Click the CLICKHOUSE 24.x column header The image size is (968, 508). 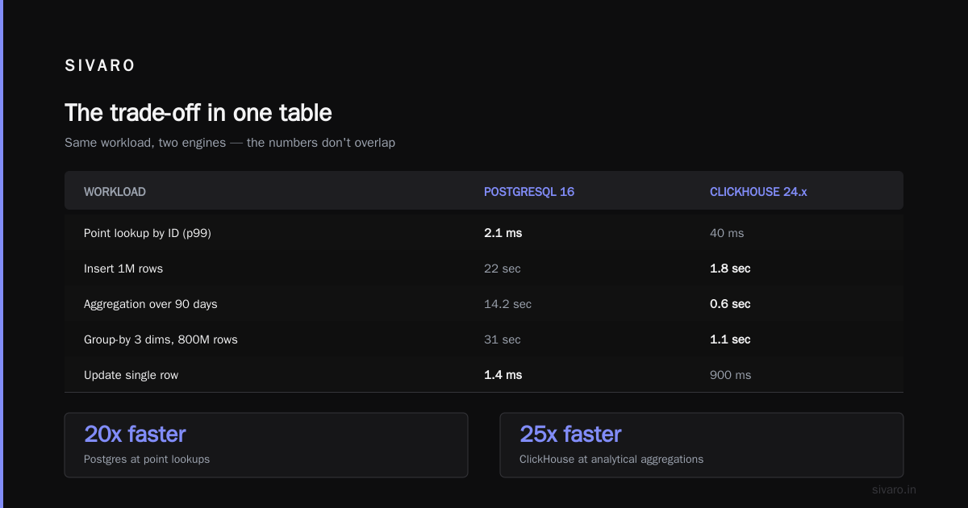(758, 192)
